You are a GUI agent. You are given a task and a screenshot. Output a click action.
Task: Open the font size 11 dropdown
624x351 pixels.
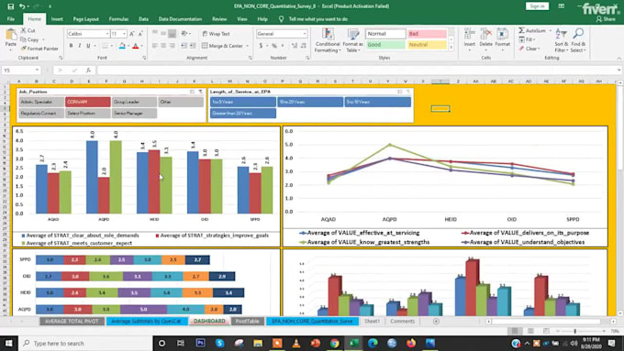[124, 34]
